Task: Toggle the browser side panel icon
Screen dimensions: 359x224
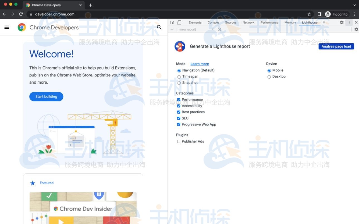Action: tap(319, 14)
